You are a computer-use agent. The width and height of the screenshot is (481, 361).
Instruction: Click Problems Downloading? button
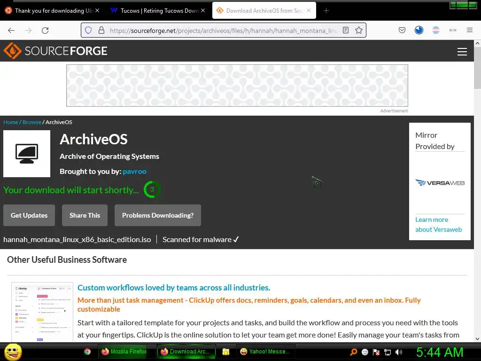[158, 215]
